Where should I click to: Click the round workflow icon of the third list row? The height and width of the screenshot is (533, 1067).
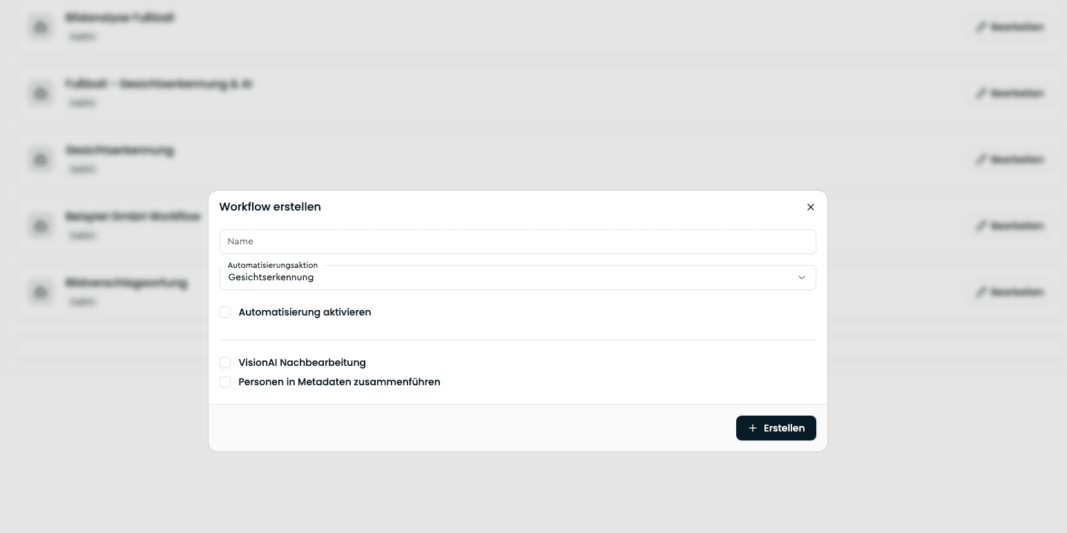[41, 159]
